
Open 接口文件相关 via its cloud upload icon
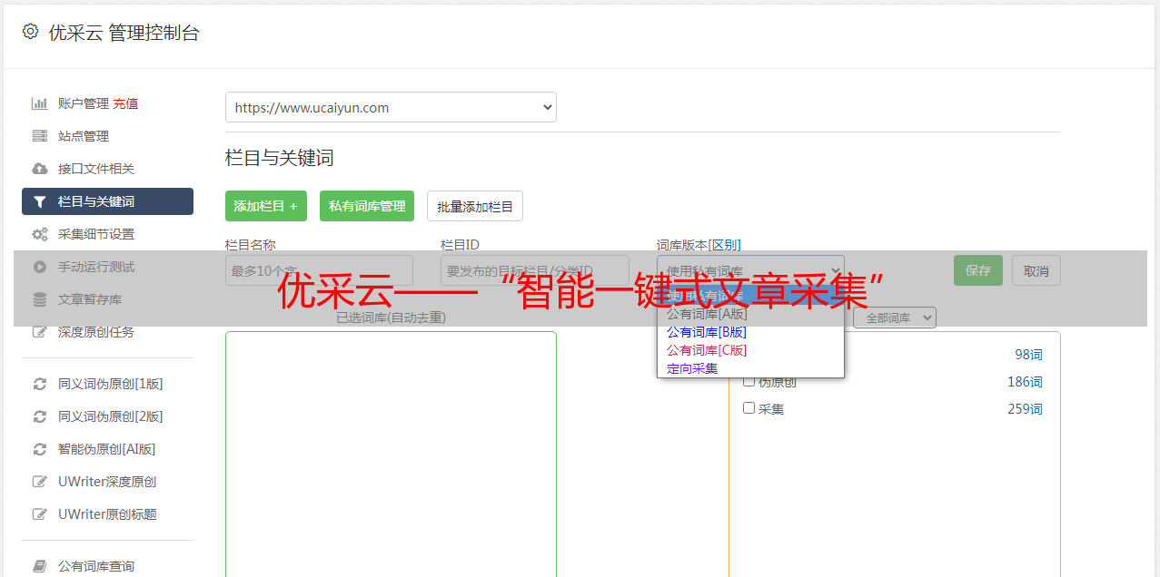[40, 169]
